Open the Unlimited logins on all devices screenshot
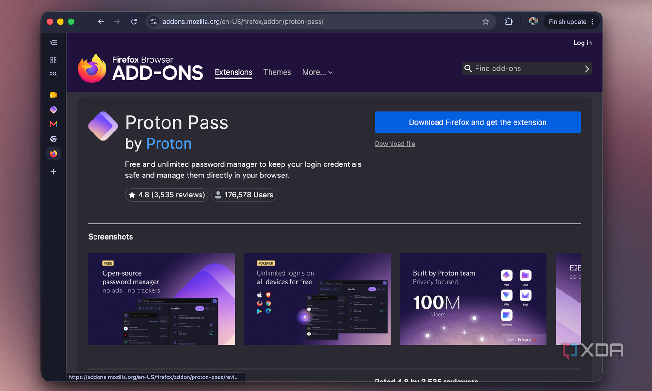 (x=317, y=299)
